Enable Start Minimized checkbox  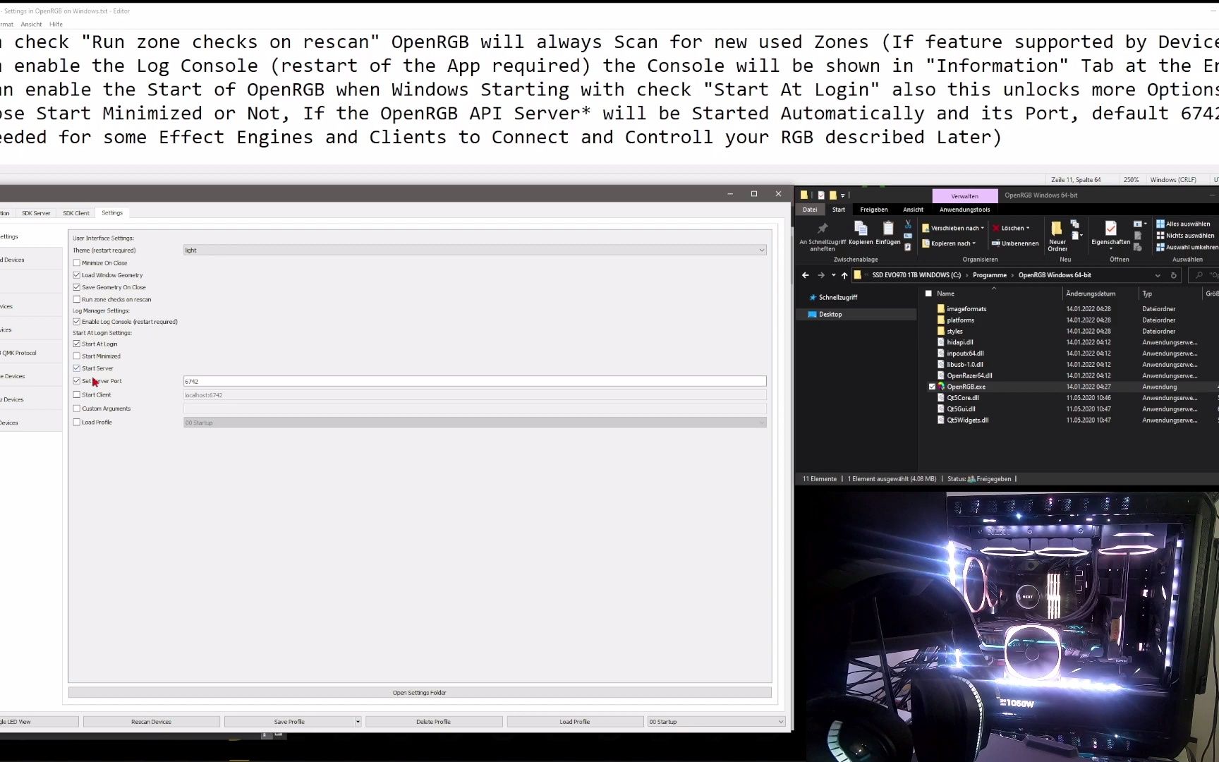click(77, 356)
